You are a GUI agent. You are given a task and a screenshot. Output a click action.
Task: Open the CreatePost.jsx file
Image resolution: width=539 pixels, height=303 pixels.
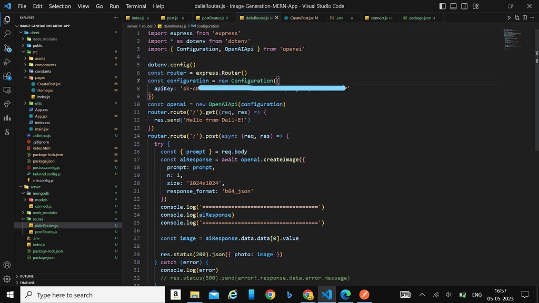[48, 84]
